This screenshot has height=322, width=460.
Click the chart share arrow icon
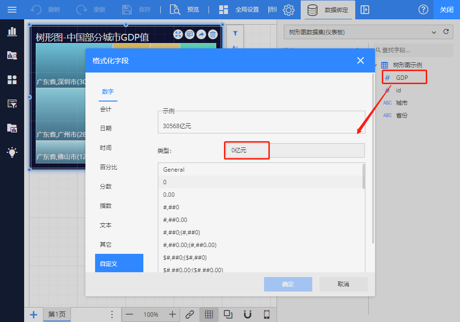[x=201, y=34]
